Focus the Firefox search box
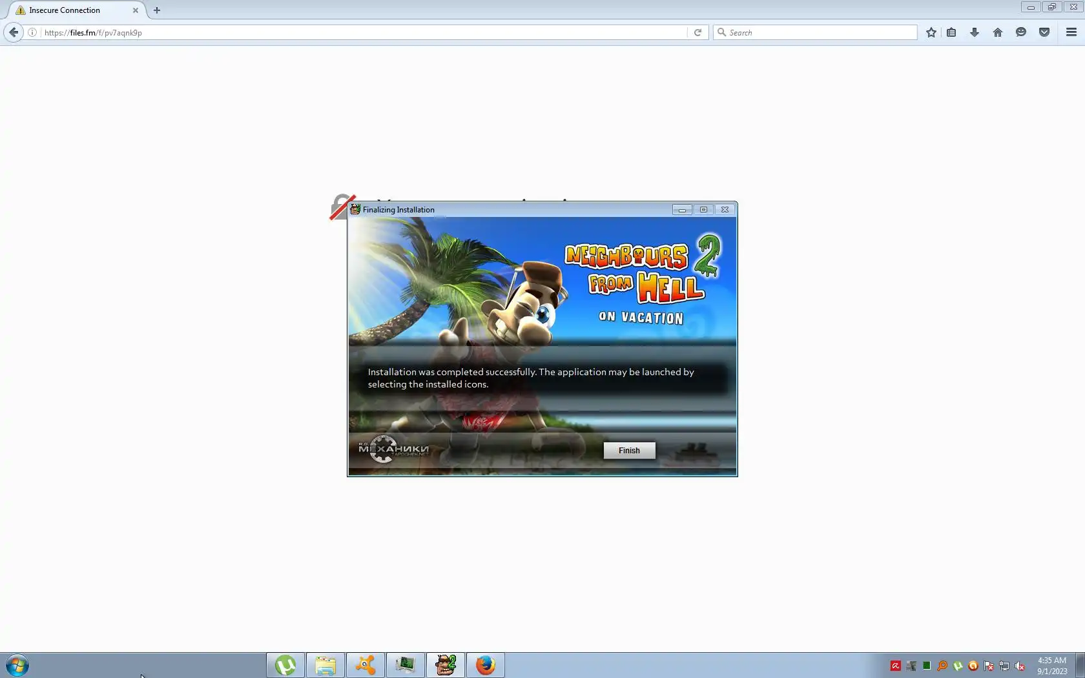Viewport: 1085px width, 678px height. pyautogui.click(x=815, y=32)
